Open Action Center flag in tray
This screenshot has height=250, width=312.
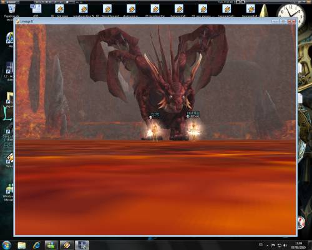pyautogui.click(x=273, y=245)
